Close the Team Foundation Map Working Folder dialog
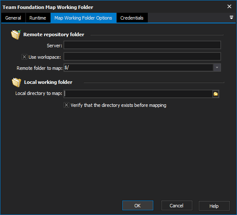This screenshot has height=215, width=237. click(x=229, y=6)
